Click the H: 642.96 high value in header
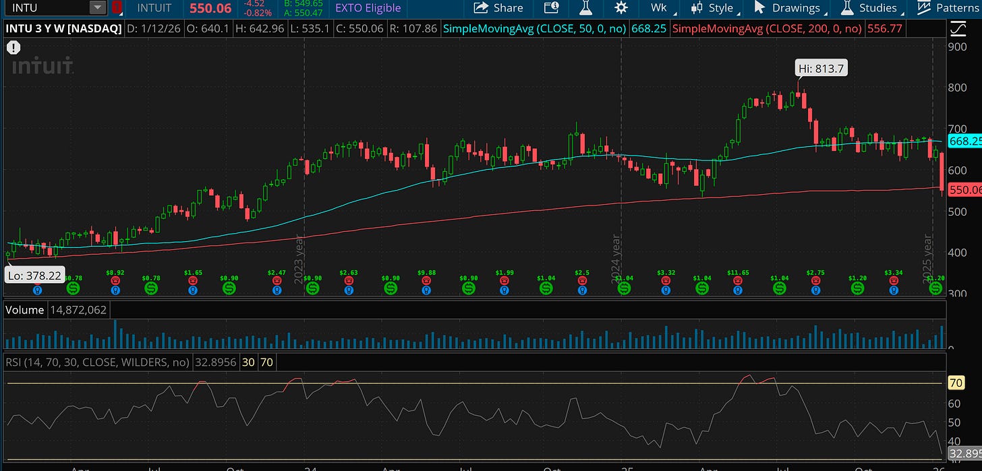 click(259, 29)
